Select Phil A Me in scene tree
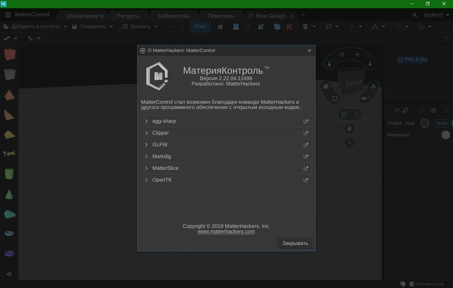 (x=412, y=60)
